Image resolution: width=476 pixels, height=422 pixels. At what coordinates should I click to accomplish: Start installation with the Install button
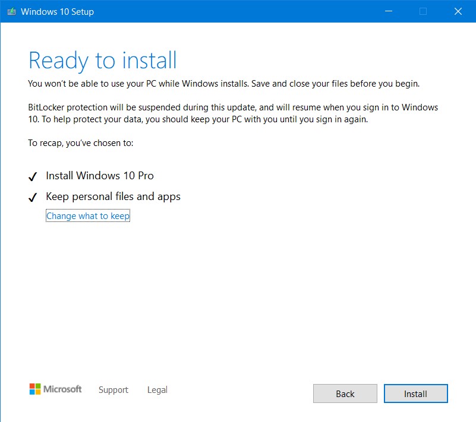point(415,394)
